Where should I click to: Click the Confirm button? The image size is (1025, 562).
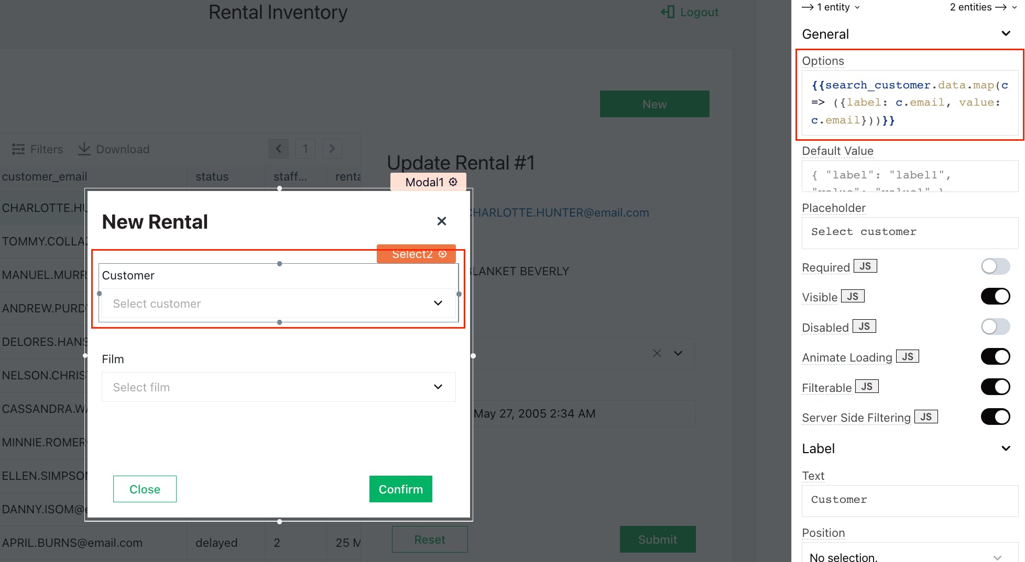(400, 489)
